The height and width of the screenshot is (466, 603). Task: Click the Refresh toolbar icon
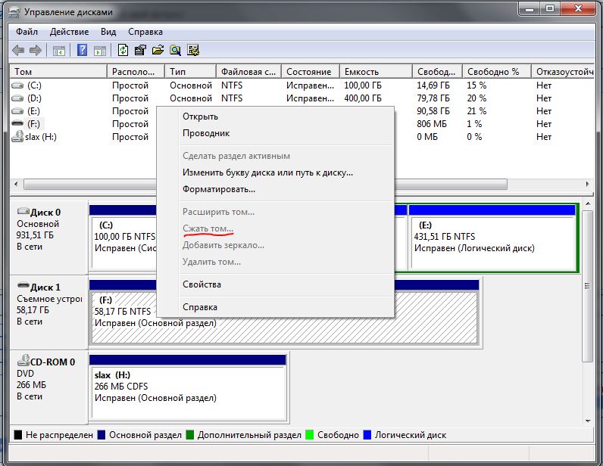[123, 51]
